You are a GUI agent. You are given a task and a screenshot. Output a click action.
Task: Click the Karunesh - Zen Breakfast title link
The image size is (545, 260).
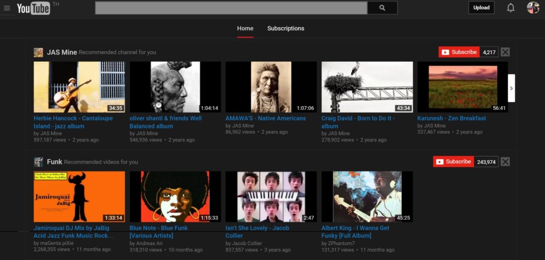(x=451, y=118)
